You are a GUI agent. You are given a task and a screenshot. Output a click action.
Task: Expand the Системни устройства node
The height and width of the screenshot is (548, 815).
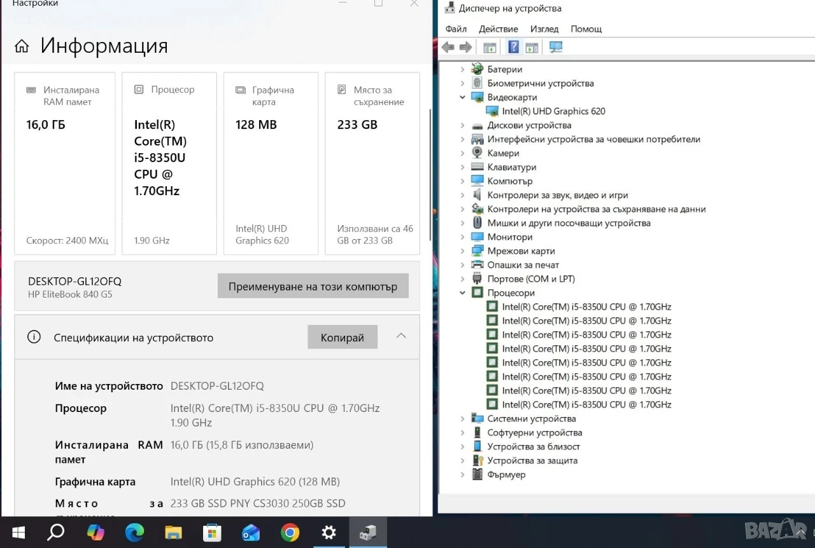click(463, 419)
